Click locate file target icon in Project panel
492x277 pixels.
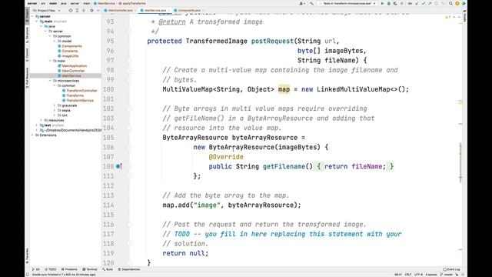pos(71,10)
